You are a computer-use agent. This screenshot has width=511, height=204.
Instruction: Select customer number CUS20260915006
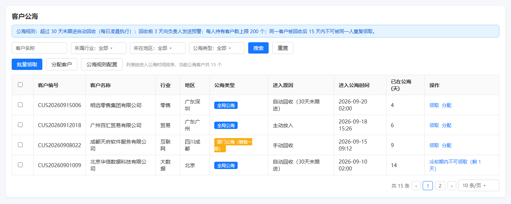tap(59, 105)
